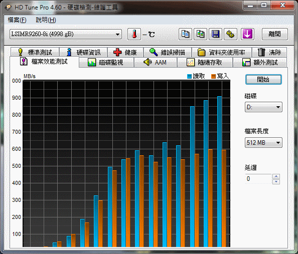Open options with the tools icon

[x=231, y=34]
